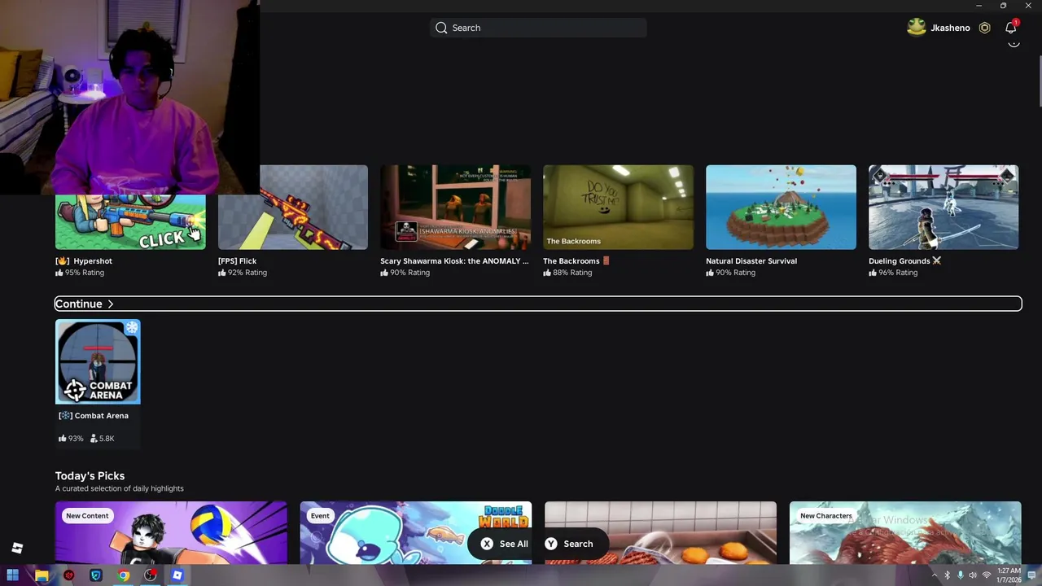This screenshot has height=586, width=1042.
Task: Click the Event badge on Doodle World card
Action: coord(320,516)
